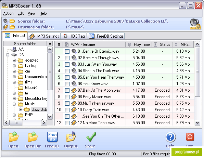
Task: Click file list scrollbar down arrow
Action: click(x=197, y=123)
